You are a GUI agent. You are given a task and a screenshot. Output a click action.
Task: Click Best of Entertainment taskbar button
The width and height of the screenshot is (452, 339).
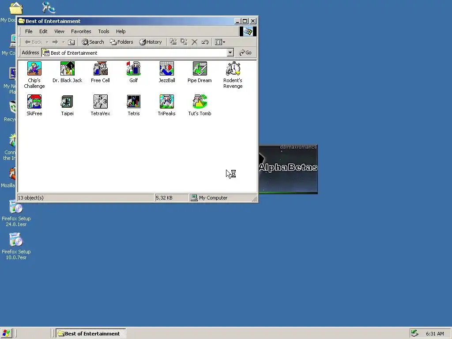[91, 334]
